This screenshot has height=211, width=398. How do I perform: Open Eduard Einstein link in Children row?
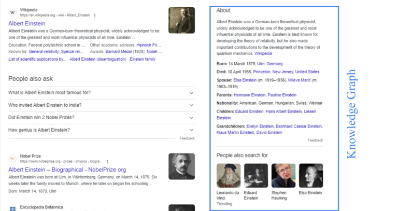tap(249, 111)
